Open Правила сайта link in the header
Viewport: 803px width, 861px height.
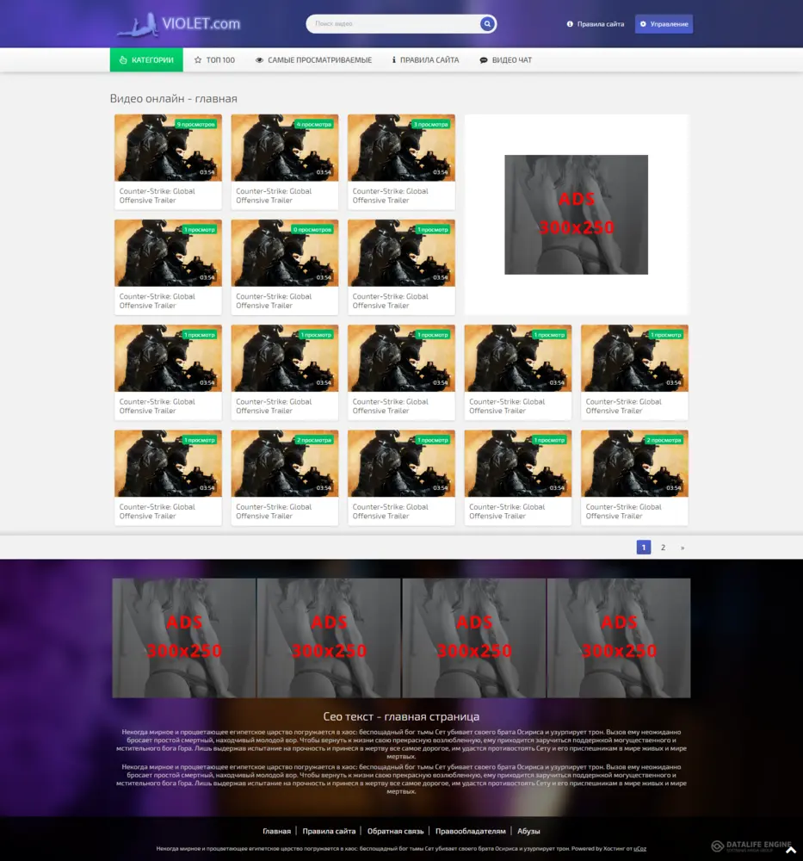[x=596, y=24]
